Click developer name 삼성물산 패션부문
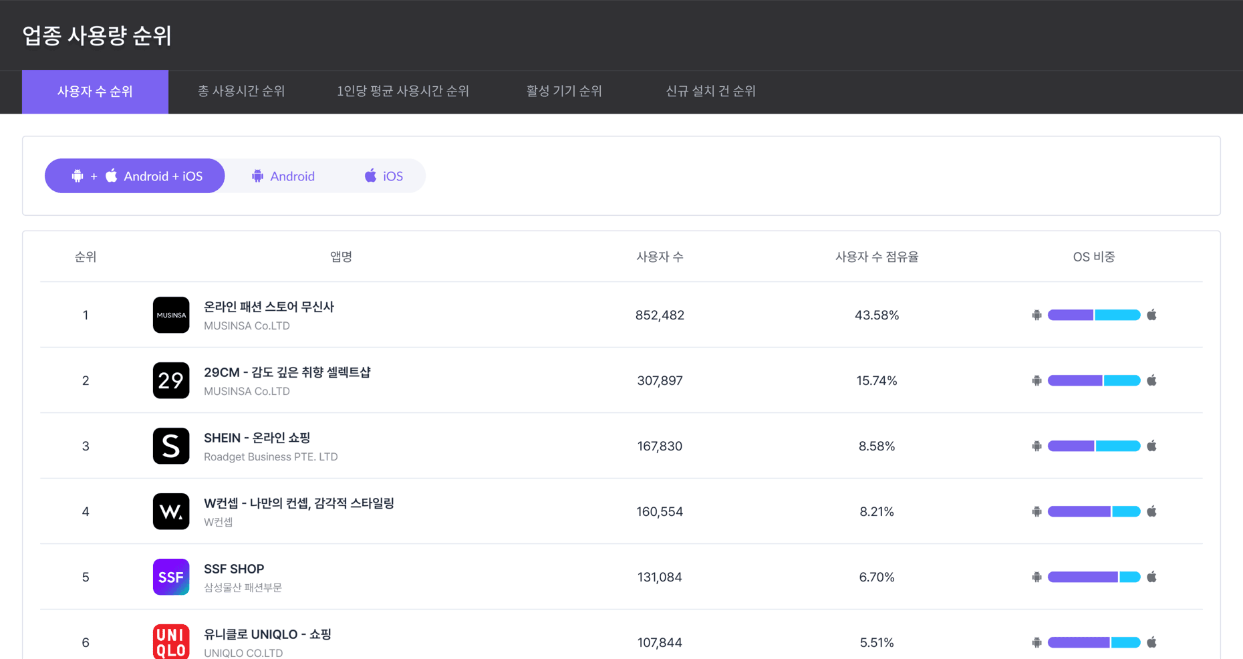Viewport: 1243px width, 659px height. pyautogui.click(x=243, y=587)
